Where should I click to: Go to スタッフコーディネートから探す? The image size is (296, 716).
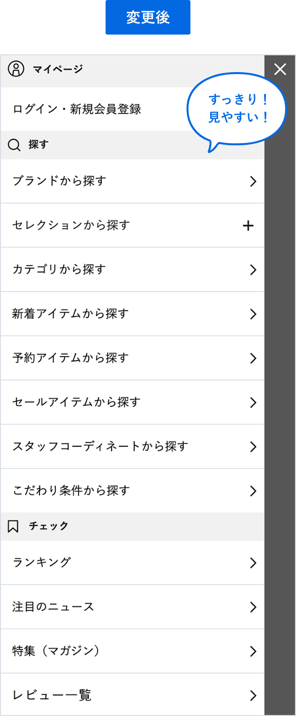click(100, 446)
